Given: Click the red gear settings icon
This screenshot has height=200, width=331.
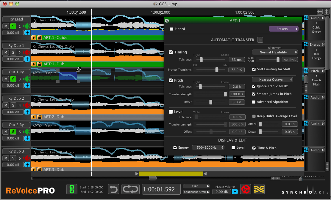Looking at the screenshot, I should click(246, 189).
